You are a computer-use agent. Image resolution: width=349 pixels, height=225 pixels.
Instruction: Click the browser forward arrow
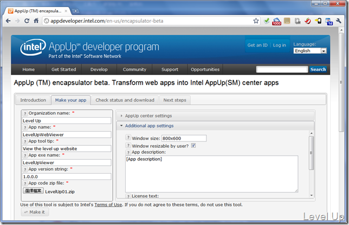(17, 21)
